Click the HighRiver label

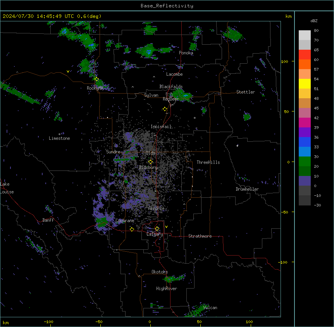(167, 289)
